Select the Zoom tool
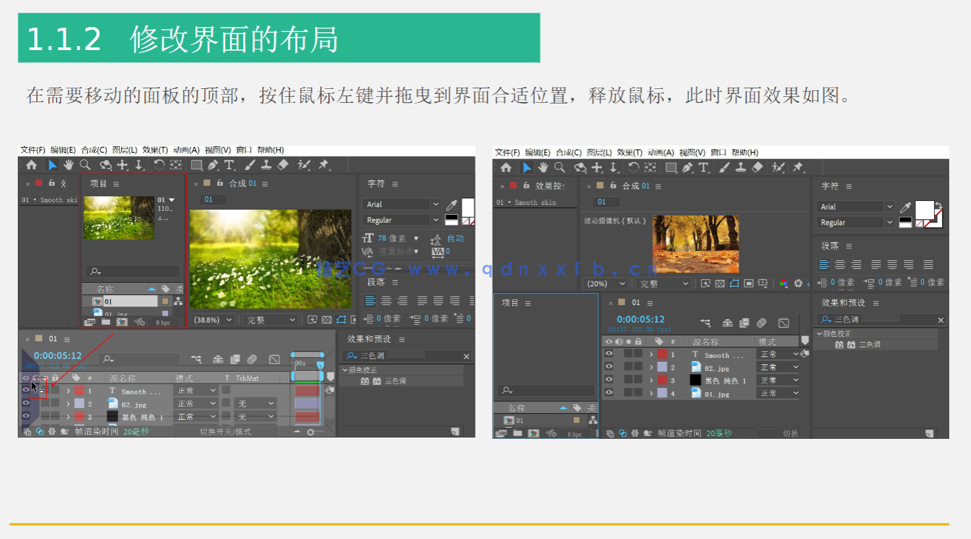Viewport: 971px width, 539px height. 84,165
